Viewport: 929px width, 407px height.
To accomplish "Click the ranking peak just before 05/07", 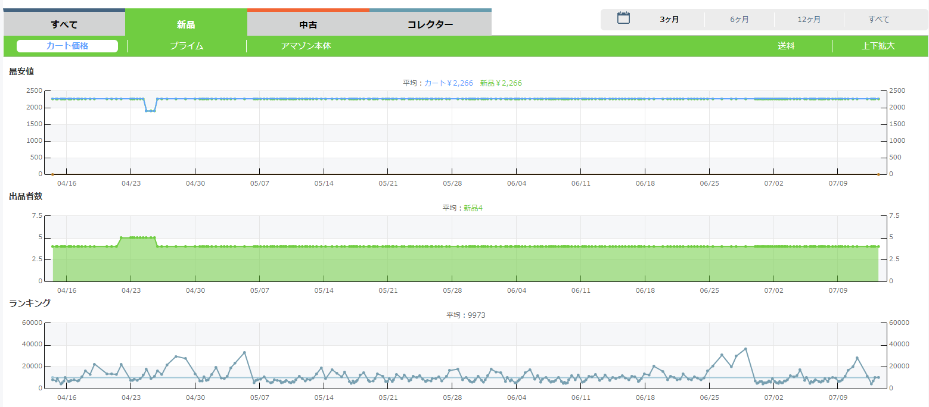I will pos(244,352).
